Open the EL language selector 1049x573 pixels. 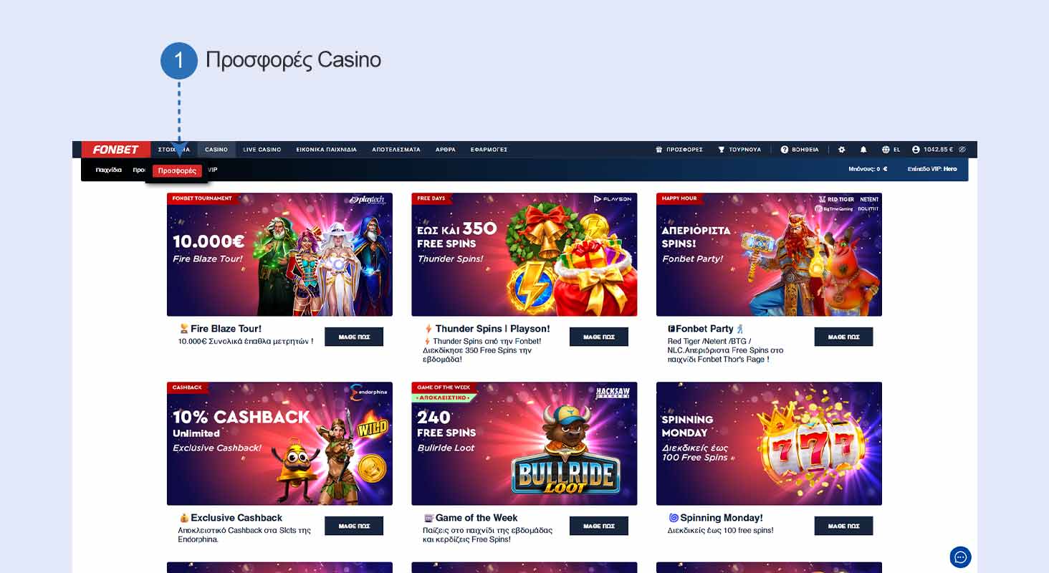click(891, 150)
